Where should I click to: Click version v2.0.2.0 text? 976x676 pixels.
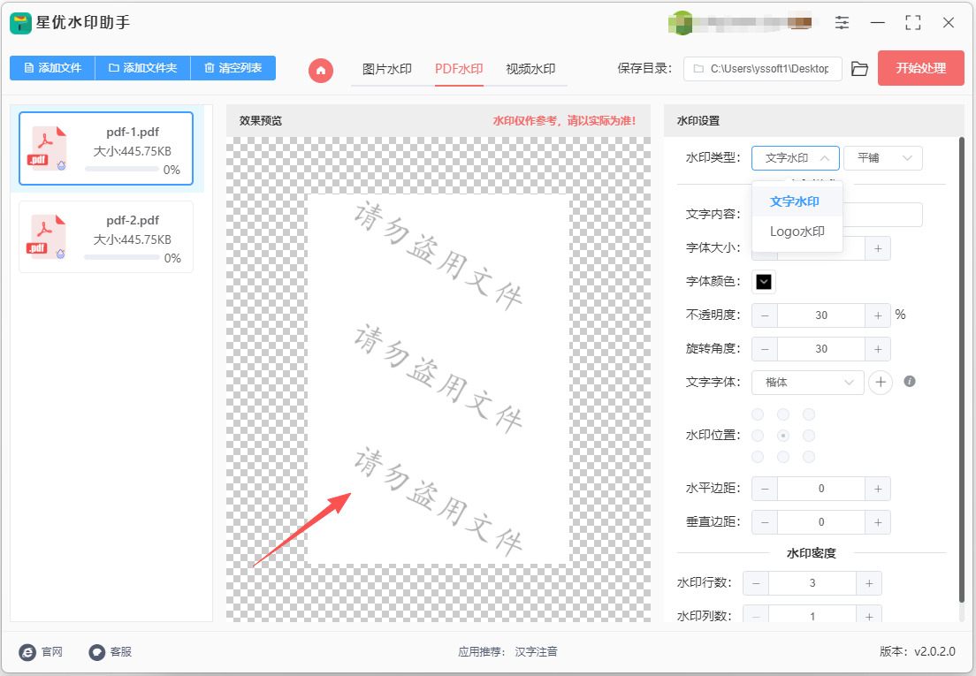pyautogui.click(x=917, y=652)
